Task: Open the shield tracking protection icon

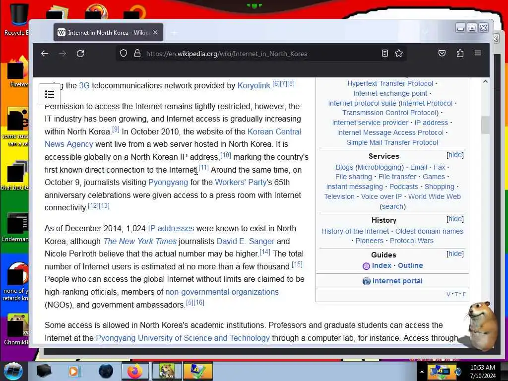Action: point(124,53)
